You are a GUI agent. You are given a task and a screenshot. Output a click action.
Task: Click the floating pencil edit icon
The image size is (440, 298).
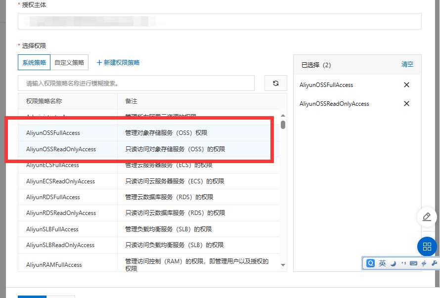click(427, 217)
